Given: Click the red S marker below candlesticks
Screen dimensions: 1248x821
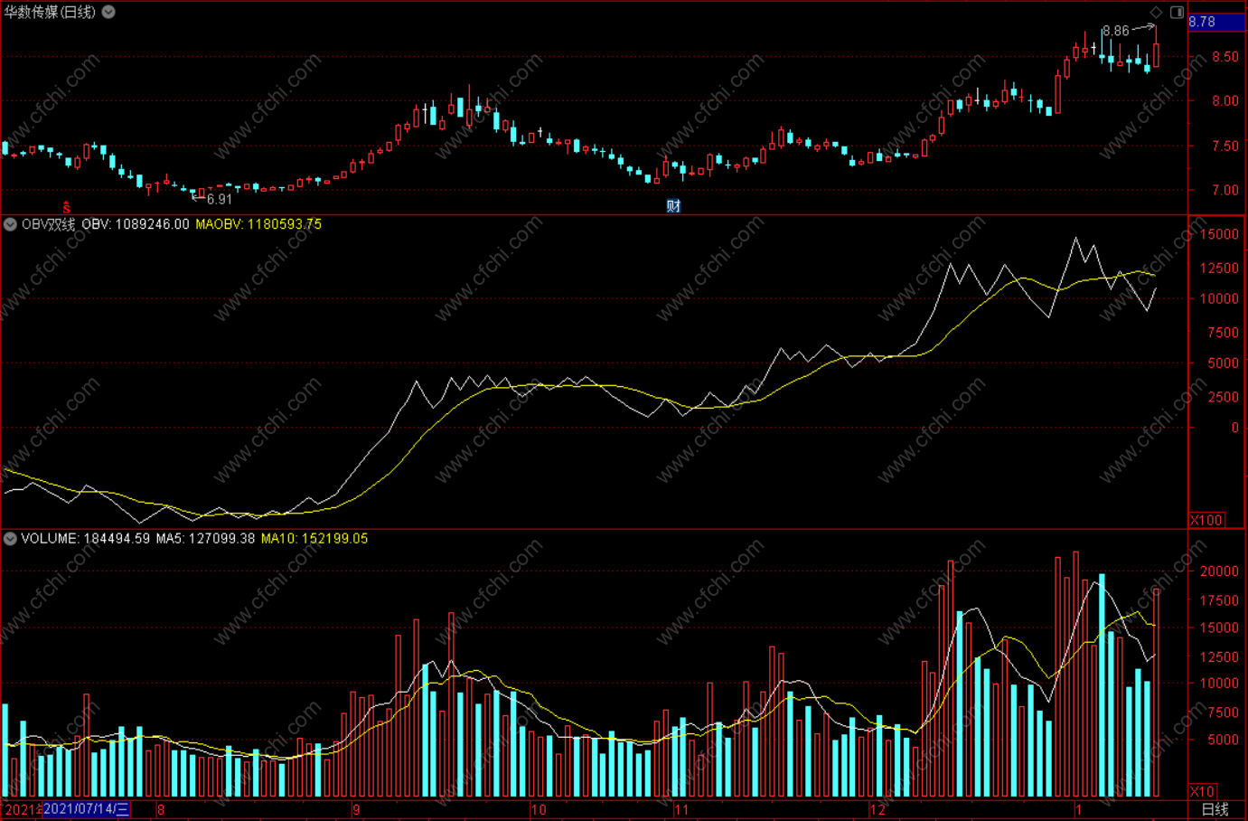Looking at the screenshot, I should tap(66, 208).
